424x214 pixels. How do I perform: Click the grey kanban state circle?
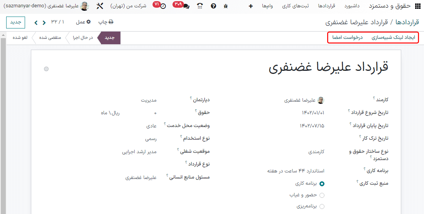(46, 69)
